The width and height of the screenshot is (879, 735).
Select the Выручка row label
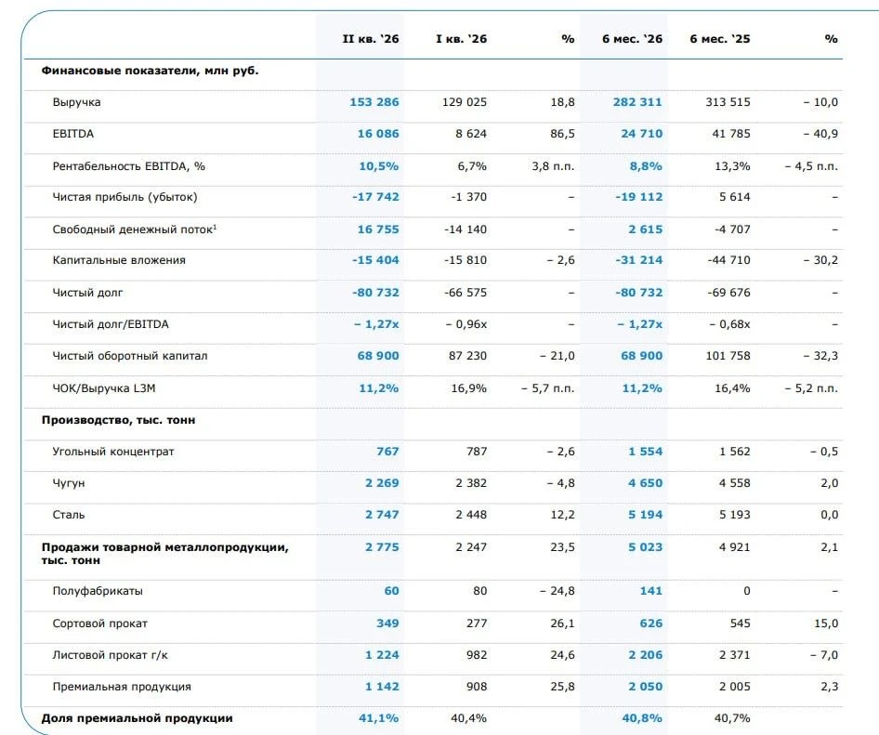tap(77, 102)
